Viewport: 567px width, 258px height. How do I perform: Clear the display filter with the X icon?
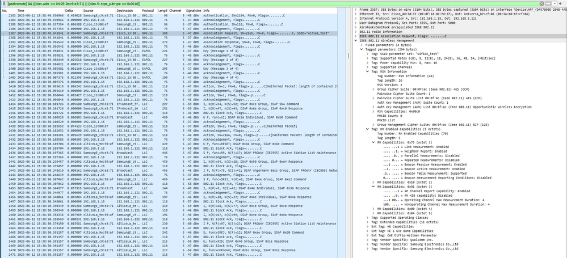click(x=541, y=3)
